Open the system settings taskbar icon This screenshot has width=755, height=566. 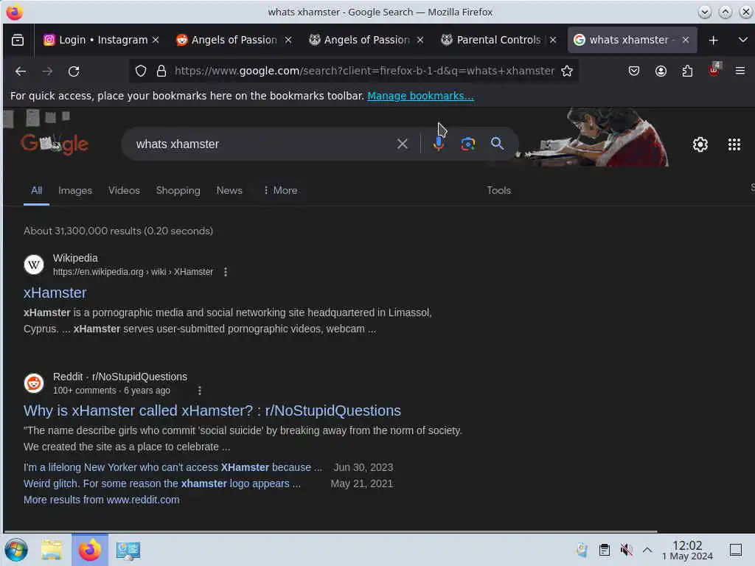tap(128, 550)
